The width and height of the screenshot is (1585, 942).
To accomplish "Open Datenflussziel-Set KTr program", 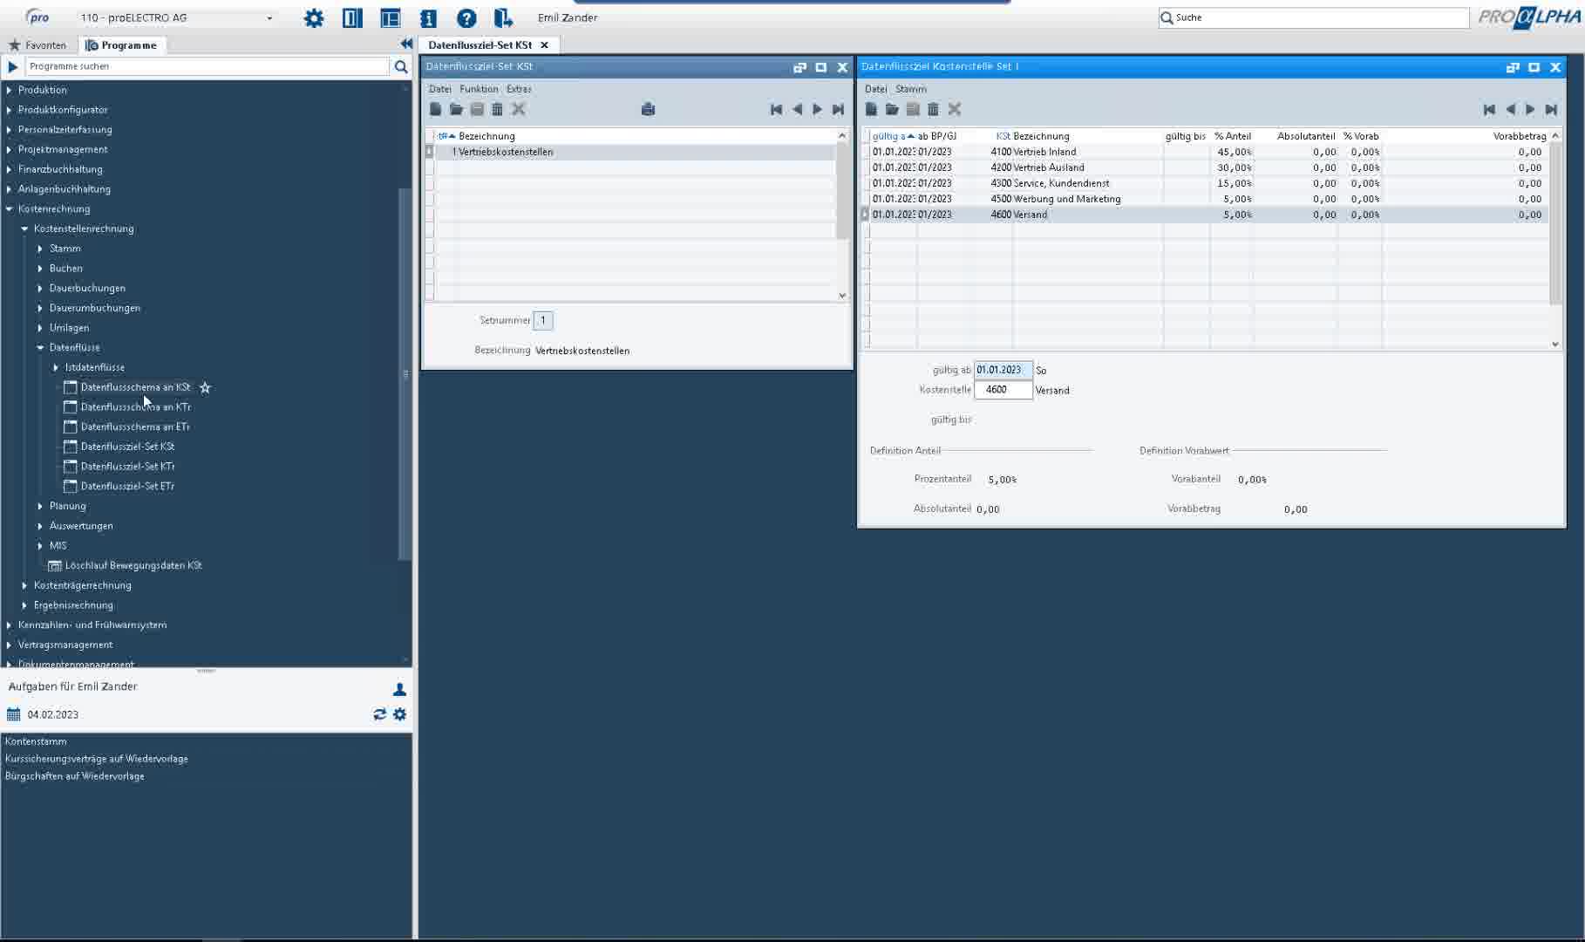I will (127, 467).
